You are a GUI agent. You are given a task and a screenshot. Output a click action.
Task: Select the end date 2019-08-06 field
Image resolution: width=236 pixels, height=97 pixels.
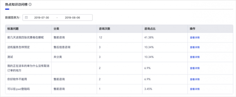click(72, 17)
